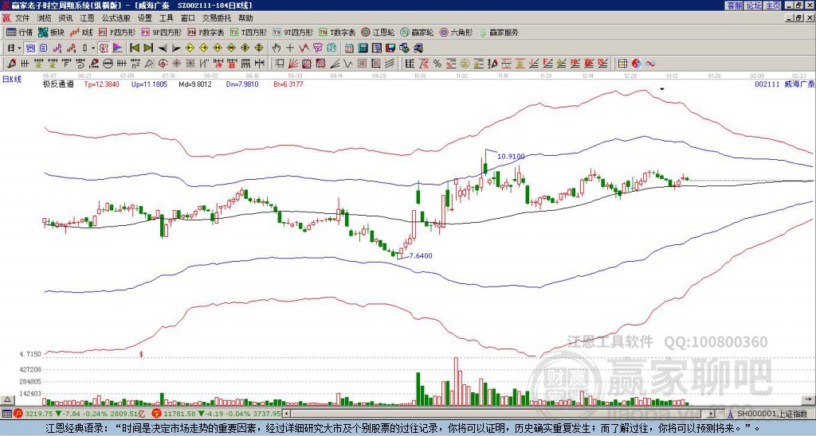
Task: Expand indicator panel with triangle button
Action: tap(7, 399)
